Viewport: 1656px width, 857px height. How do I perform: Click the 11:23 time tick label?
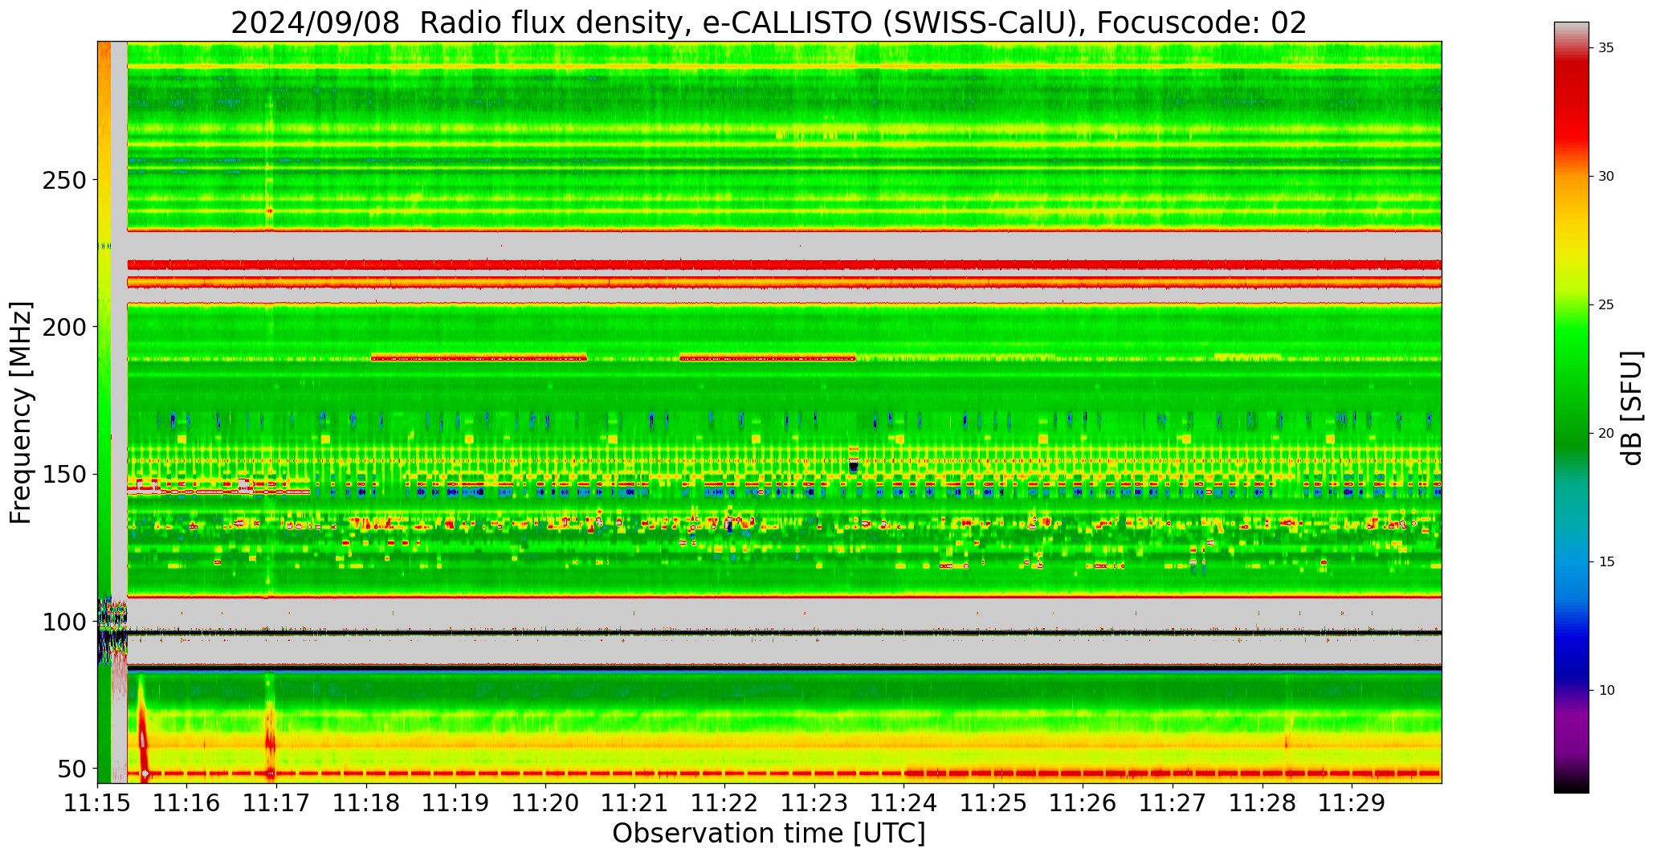pyautogui.click(x=815, y=803)
